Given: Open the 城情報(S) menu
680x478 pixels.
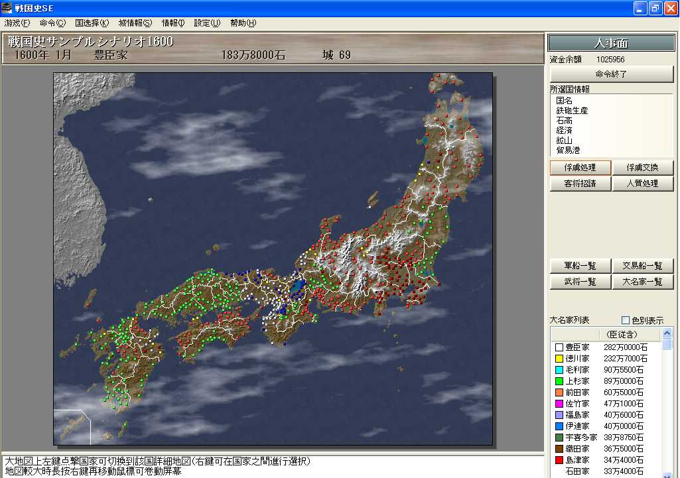Looking at the screenshot, I should tap(135, 23).
